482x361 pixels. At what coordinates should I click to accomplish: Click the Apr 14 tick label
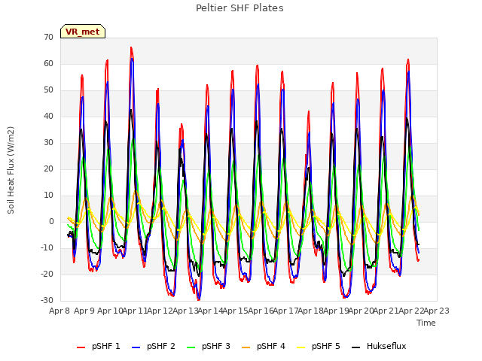[x=210, y=311]
